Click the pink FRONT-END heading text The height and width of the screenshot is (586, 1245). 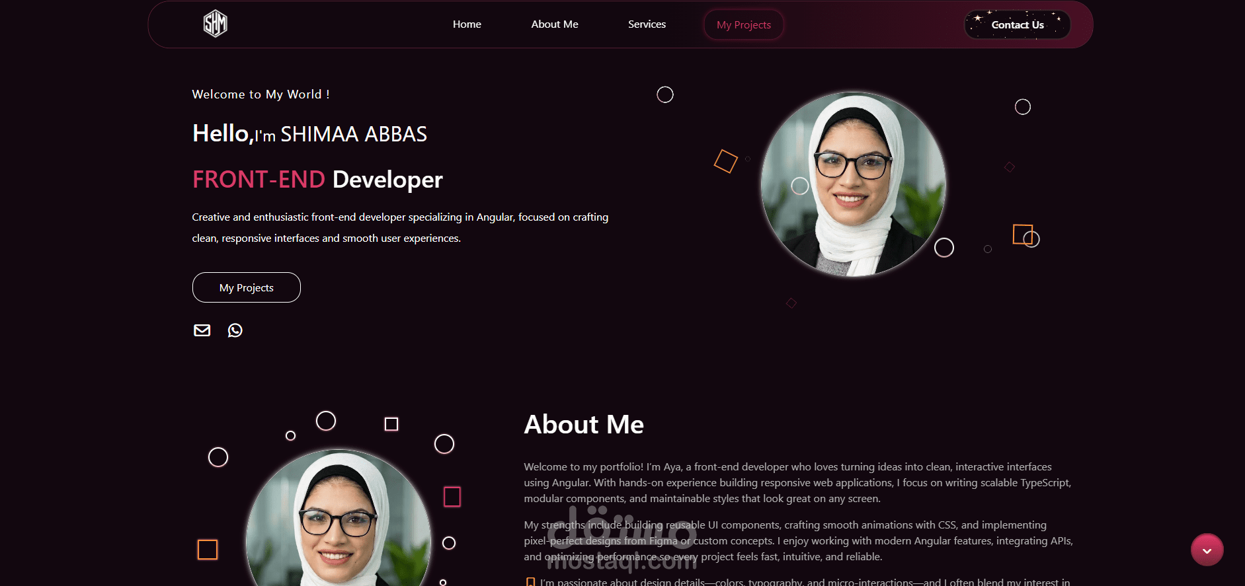259,179
